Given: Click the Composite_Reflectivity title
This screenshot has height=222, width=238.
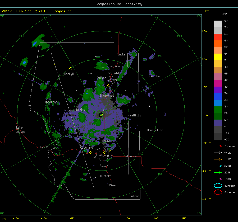Looking at the screenshot, I should click(119, 4).
